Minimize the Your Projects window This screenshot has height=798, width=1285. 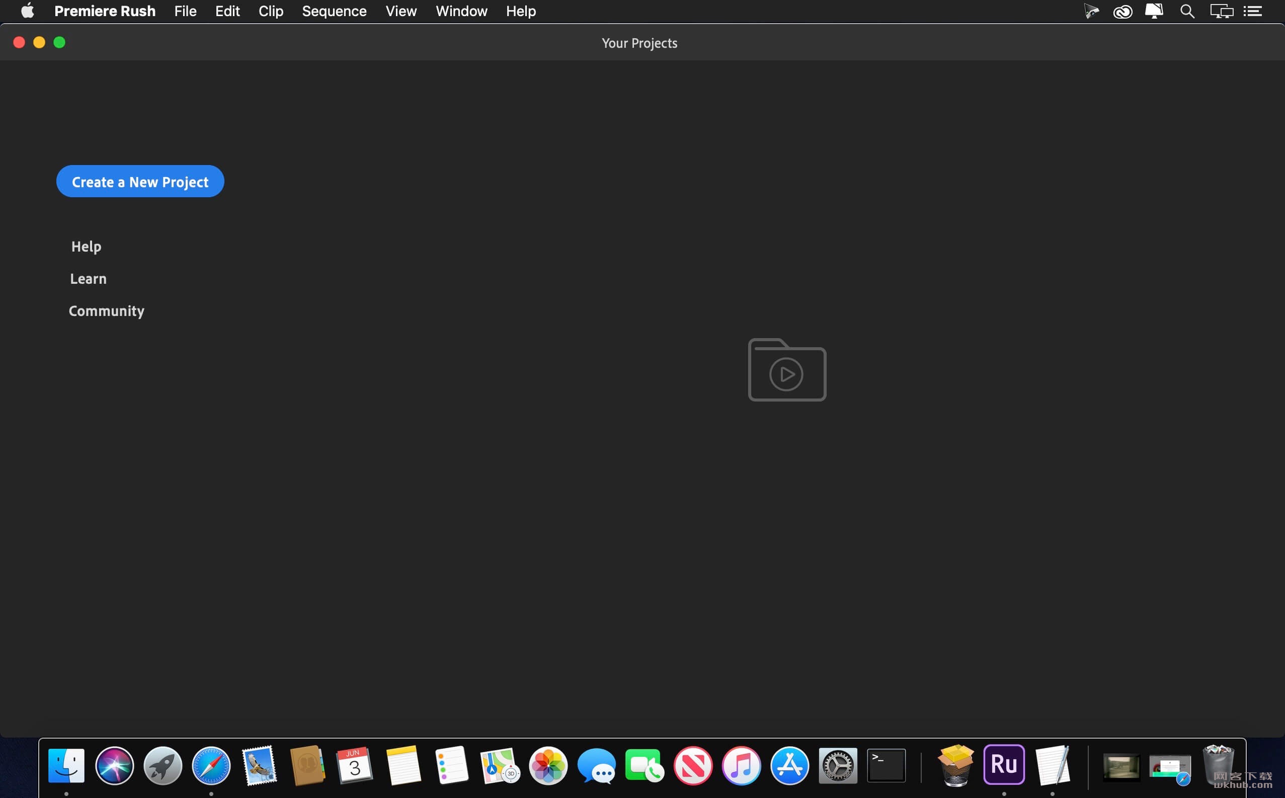[x=39, y=42]
